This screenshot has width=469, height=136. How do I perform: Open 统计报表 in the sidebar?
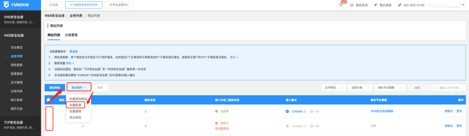[x=16, y=100]
